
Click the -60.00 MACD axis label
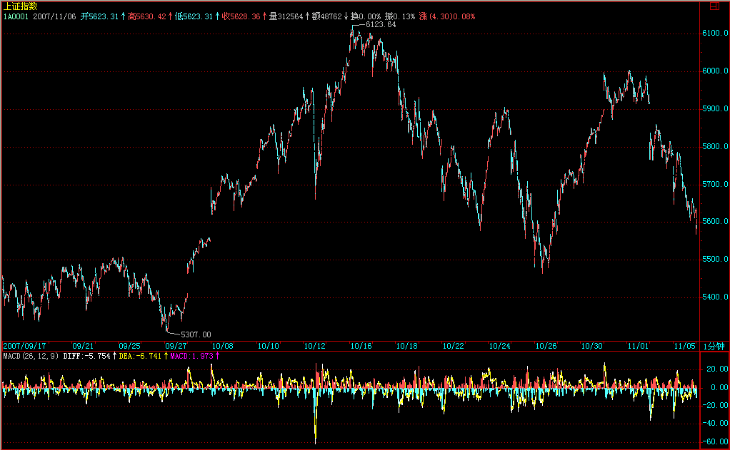714,442
